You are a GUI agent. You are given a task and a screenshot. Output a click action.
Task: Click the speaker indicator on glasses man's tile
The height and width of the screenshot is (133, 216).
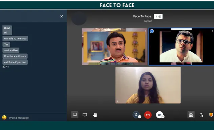click(152, 31)
